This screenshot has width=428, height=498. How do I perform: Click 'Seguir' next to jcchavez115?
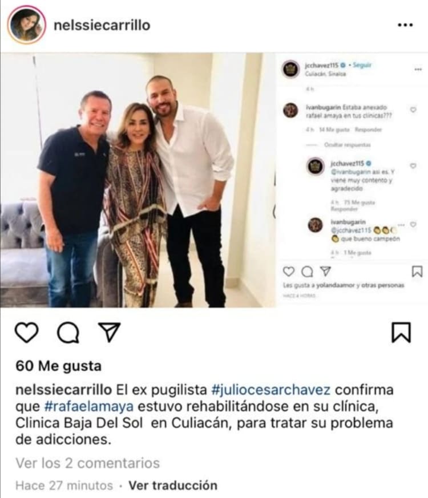[x=362, y=65]
